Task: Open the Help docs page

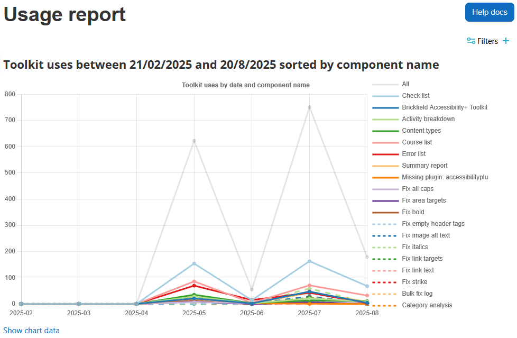Action: (490, 12)
